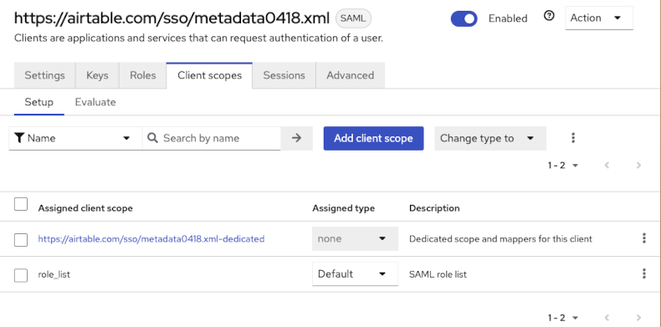Click the SAML protocol badge
This screenshot has height=327, width=661.
pyautogui.click(x=353, y=18)
